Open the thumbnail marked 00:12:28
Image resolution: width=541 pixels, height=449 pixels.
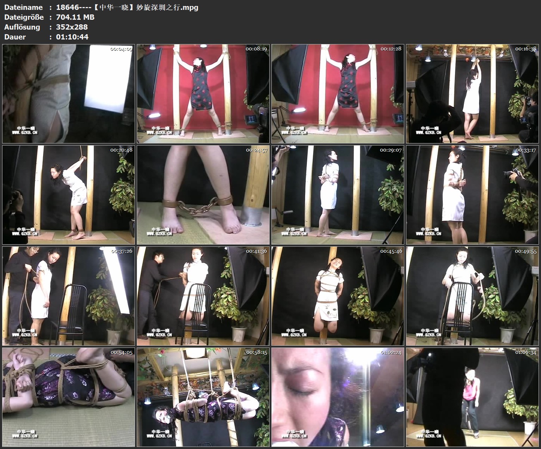click(x=338, y=94)
